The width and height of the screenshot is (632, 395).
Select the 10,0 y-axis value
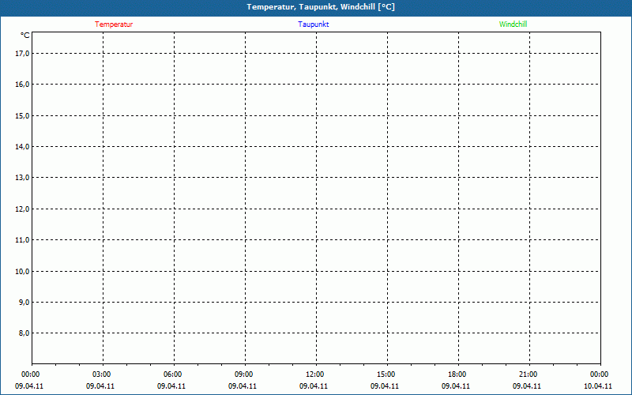tap(22, 271)
